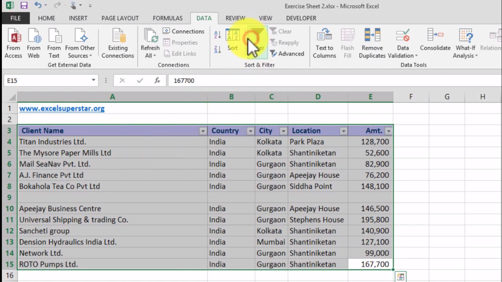Open the Sort dialog
Screen dimensions: 502x282
point(232,40)
